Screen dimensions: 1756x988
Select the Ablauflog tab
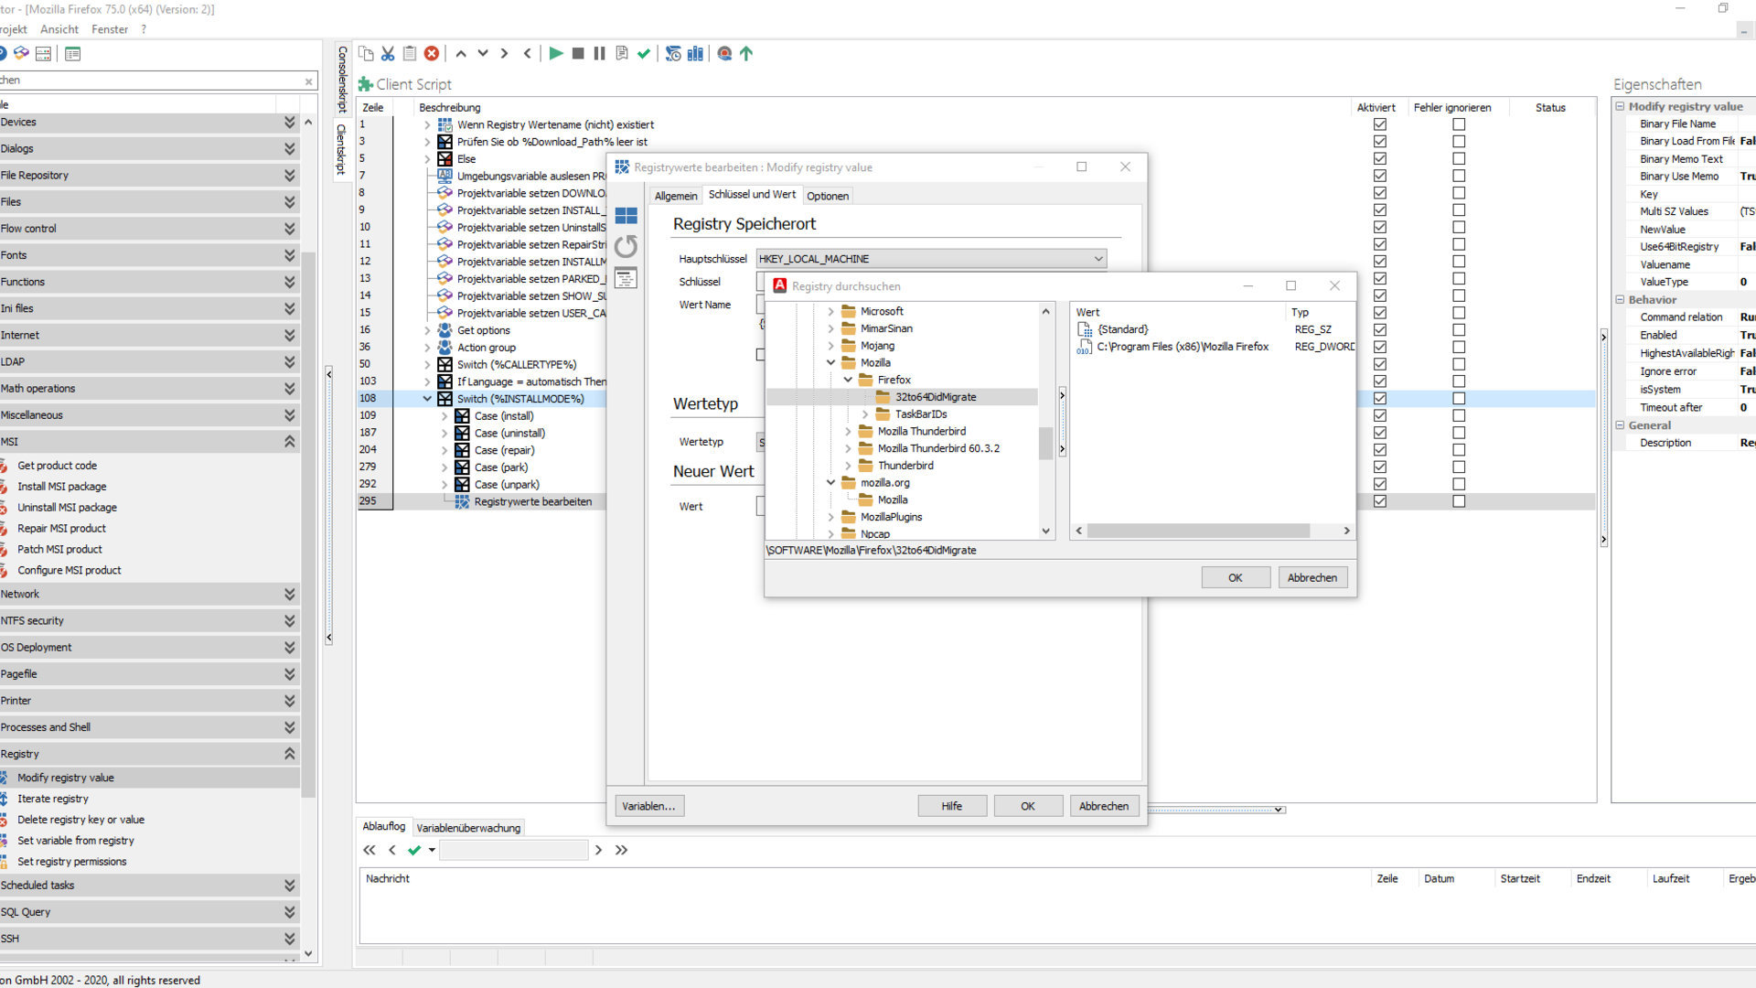click(x=384, y=827)
